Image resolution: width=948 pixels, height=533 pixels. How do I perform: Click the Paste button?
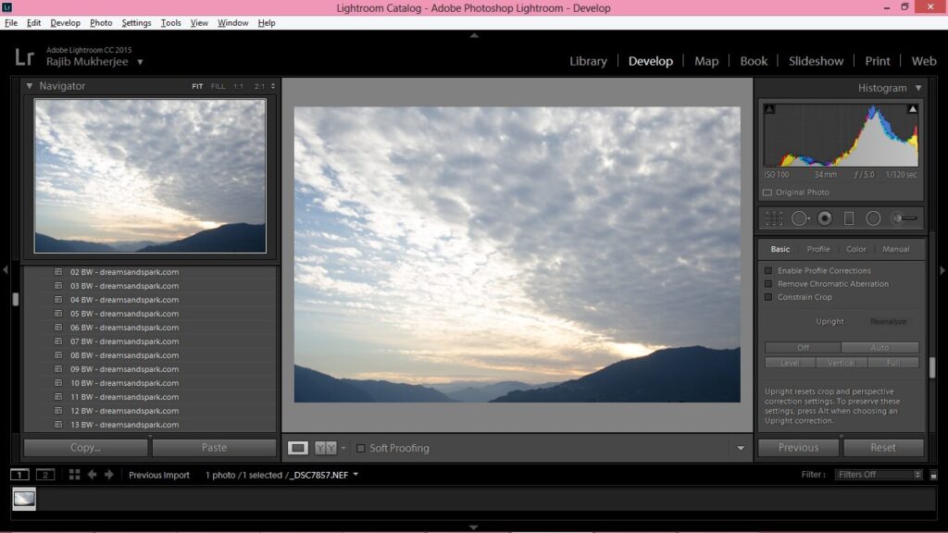click(x=214, y=448)
